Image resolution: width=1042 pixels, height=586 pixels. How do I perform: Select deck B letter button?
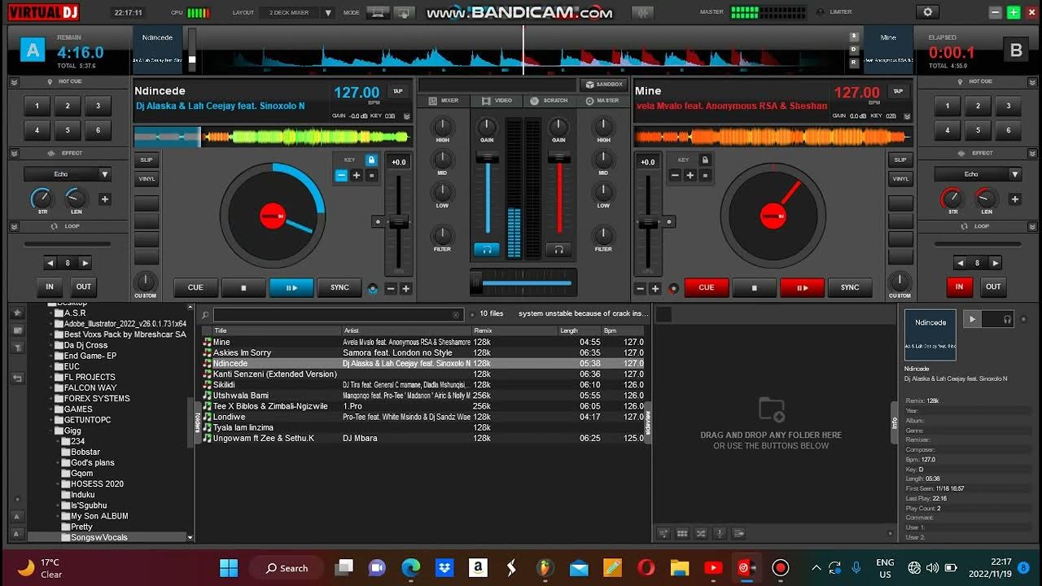coord(1016,50)
